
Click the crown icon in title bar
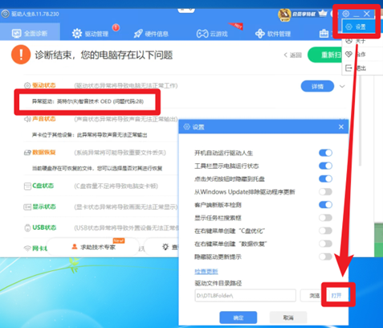click(x=323, y=14)
